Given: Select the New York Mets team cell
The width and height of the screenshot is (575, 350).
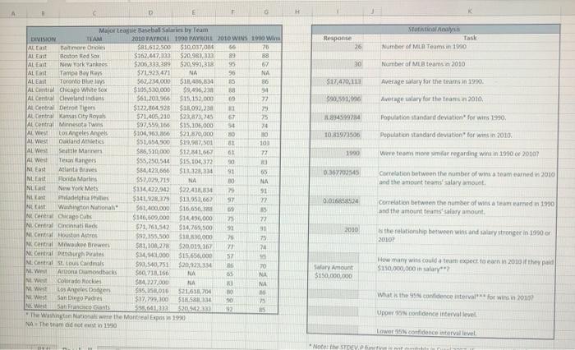Looking at the screenshot, I should (94, 189).
